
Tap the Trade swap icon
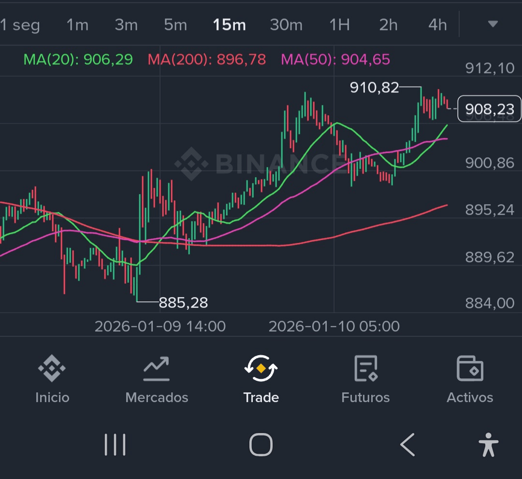point(261,369)
